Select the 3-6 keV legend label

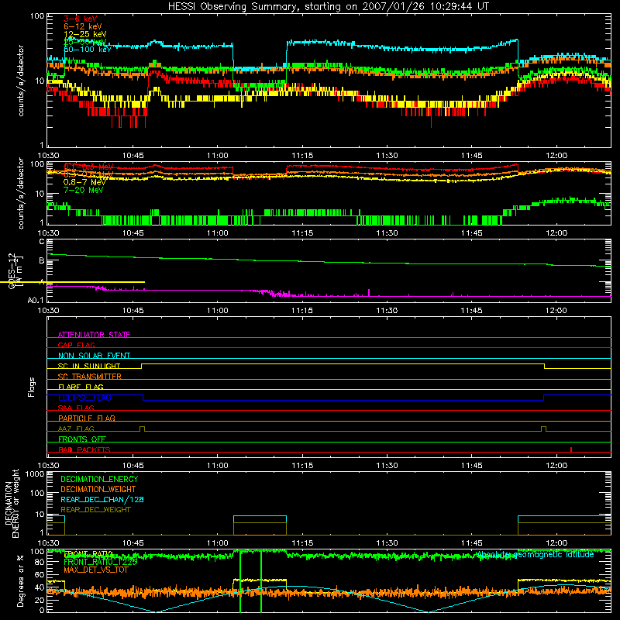[x=81, y=19]
